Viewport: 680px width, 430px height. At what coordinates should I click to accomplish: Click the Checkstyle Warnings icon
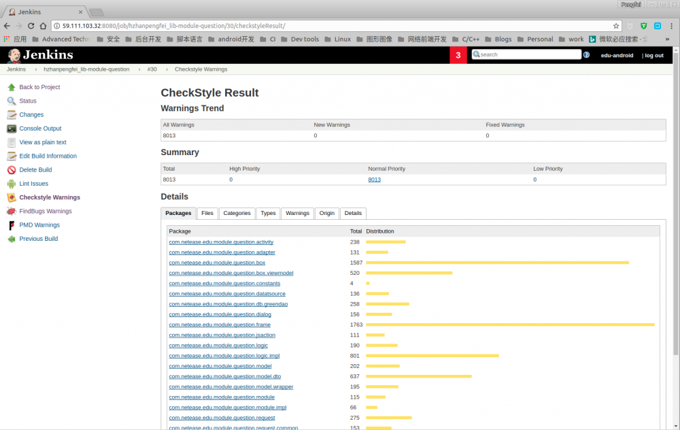pos(12,197)
